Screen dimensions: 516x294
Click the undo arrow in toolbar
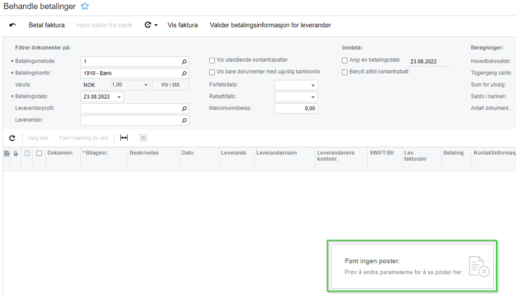(x=13, y=25)
